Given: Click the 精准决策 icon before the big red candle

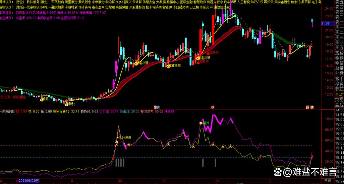Looking at the screenshot, I should click(x=198, y=59).
